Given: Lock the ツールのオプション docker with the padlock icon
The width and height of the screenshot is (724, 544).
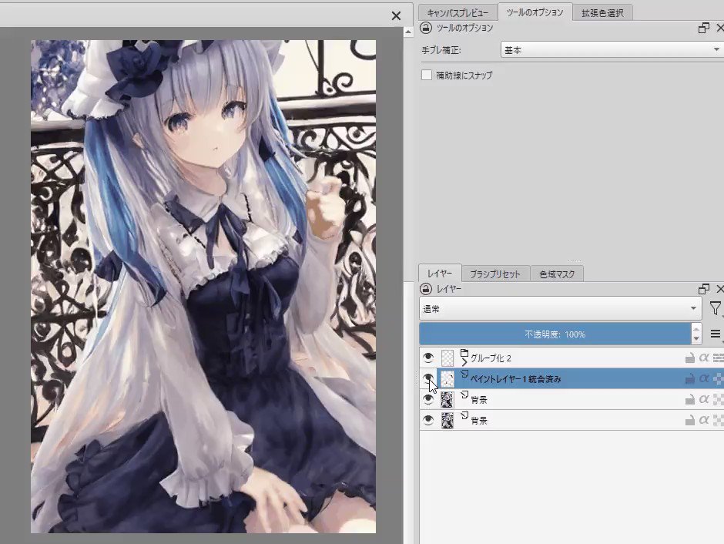Looking at the screenshot, I should [426, 28].
